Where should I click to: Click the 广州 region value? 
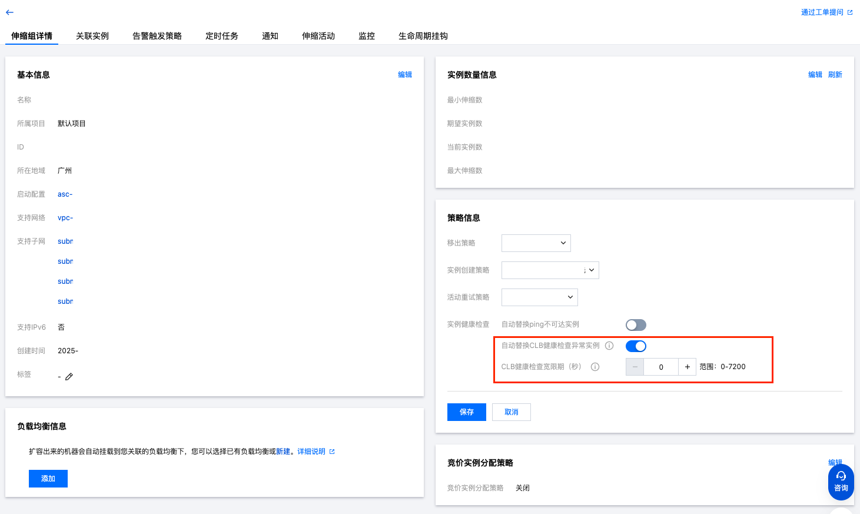point(65,171)
